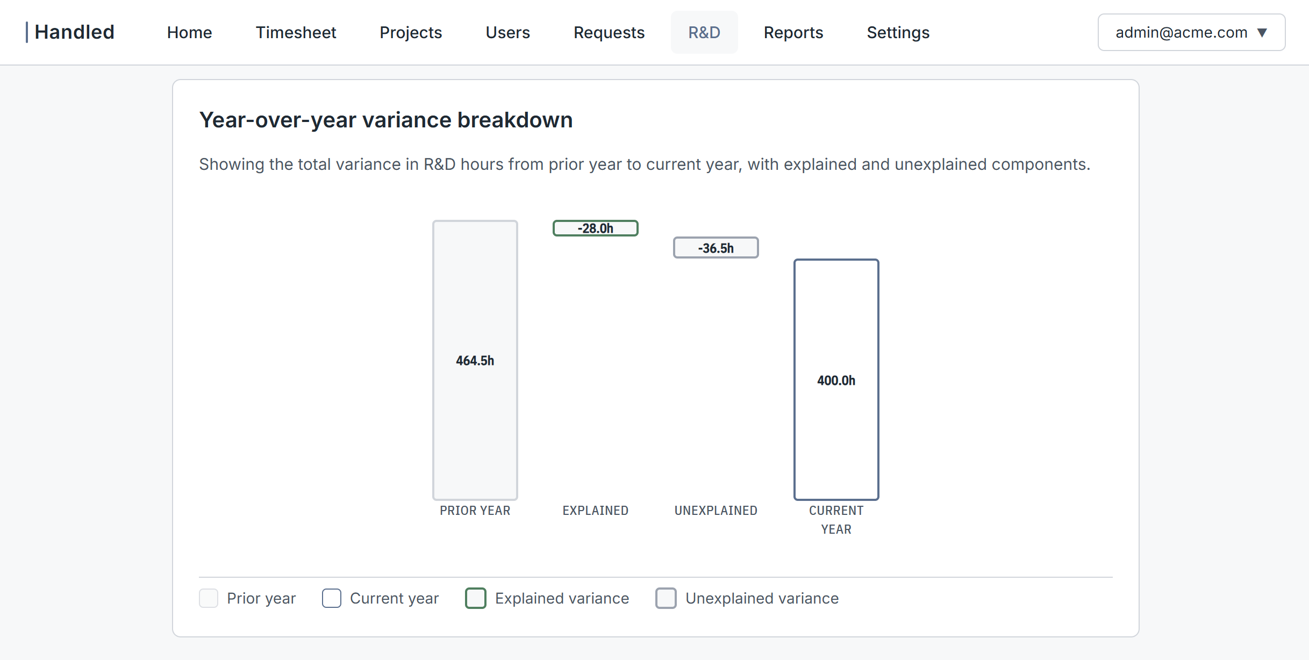The height and width of the screenshot is (660, 1309).
Task: Open the Reports section
Action: coord(793,32)
